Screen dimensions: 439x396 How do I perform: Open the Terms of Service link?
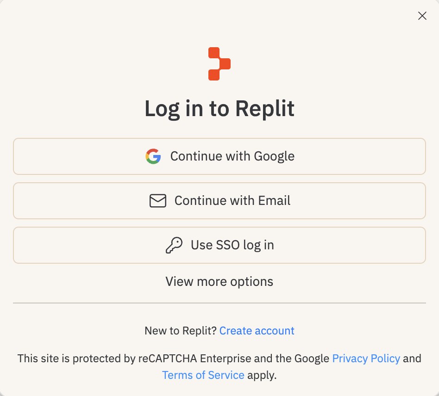coord(203,375)
